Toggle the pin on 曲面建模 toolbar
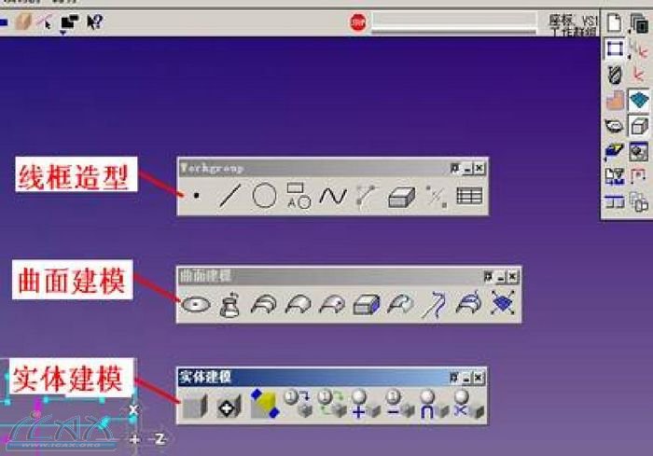The height and width of the screenshot is (456, 653). tap(488, 276)
